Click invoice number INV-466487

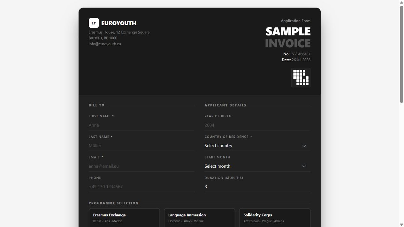[301, 54]
